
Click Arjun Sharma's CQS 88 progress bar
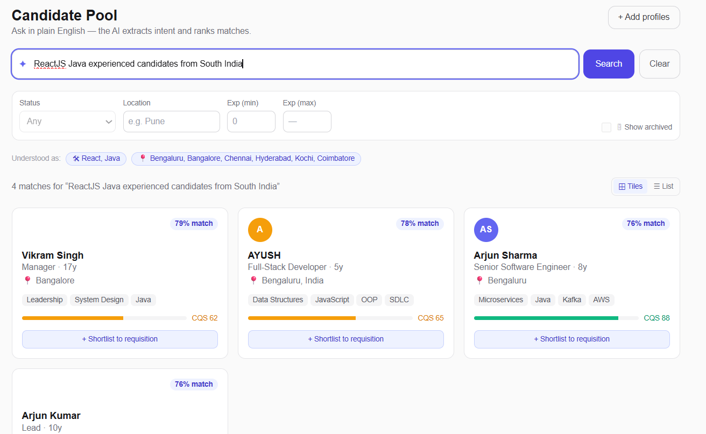tap(556, 318)
